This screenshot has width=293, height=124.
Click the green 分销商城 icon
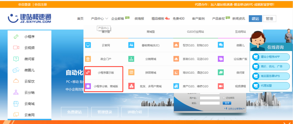coord(131,59)
